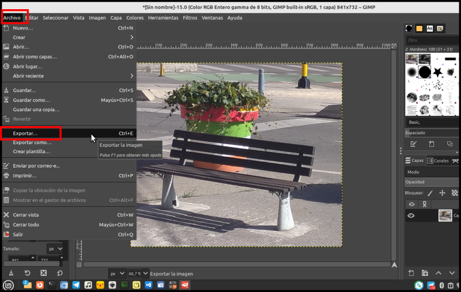Select Nuevo... in the Archivo menu

pos(69,28)
